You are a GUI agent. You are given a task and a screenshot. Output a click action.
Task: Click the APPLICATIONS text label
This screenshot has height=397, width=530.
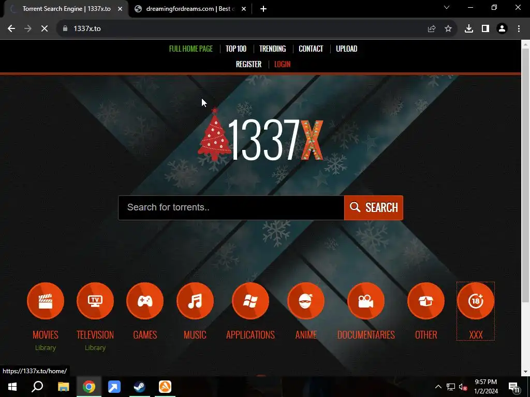pos(251,335)
